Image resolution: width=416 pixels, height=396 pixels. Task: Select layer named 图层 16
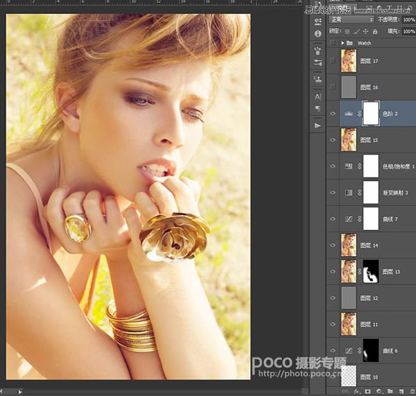[369, 87]
